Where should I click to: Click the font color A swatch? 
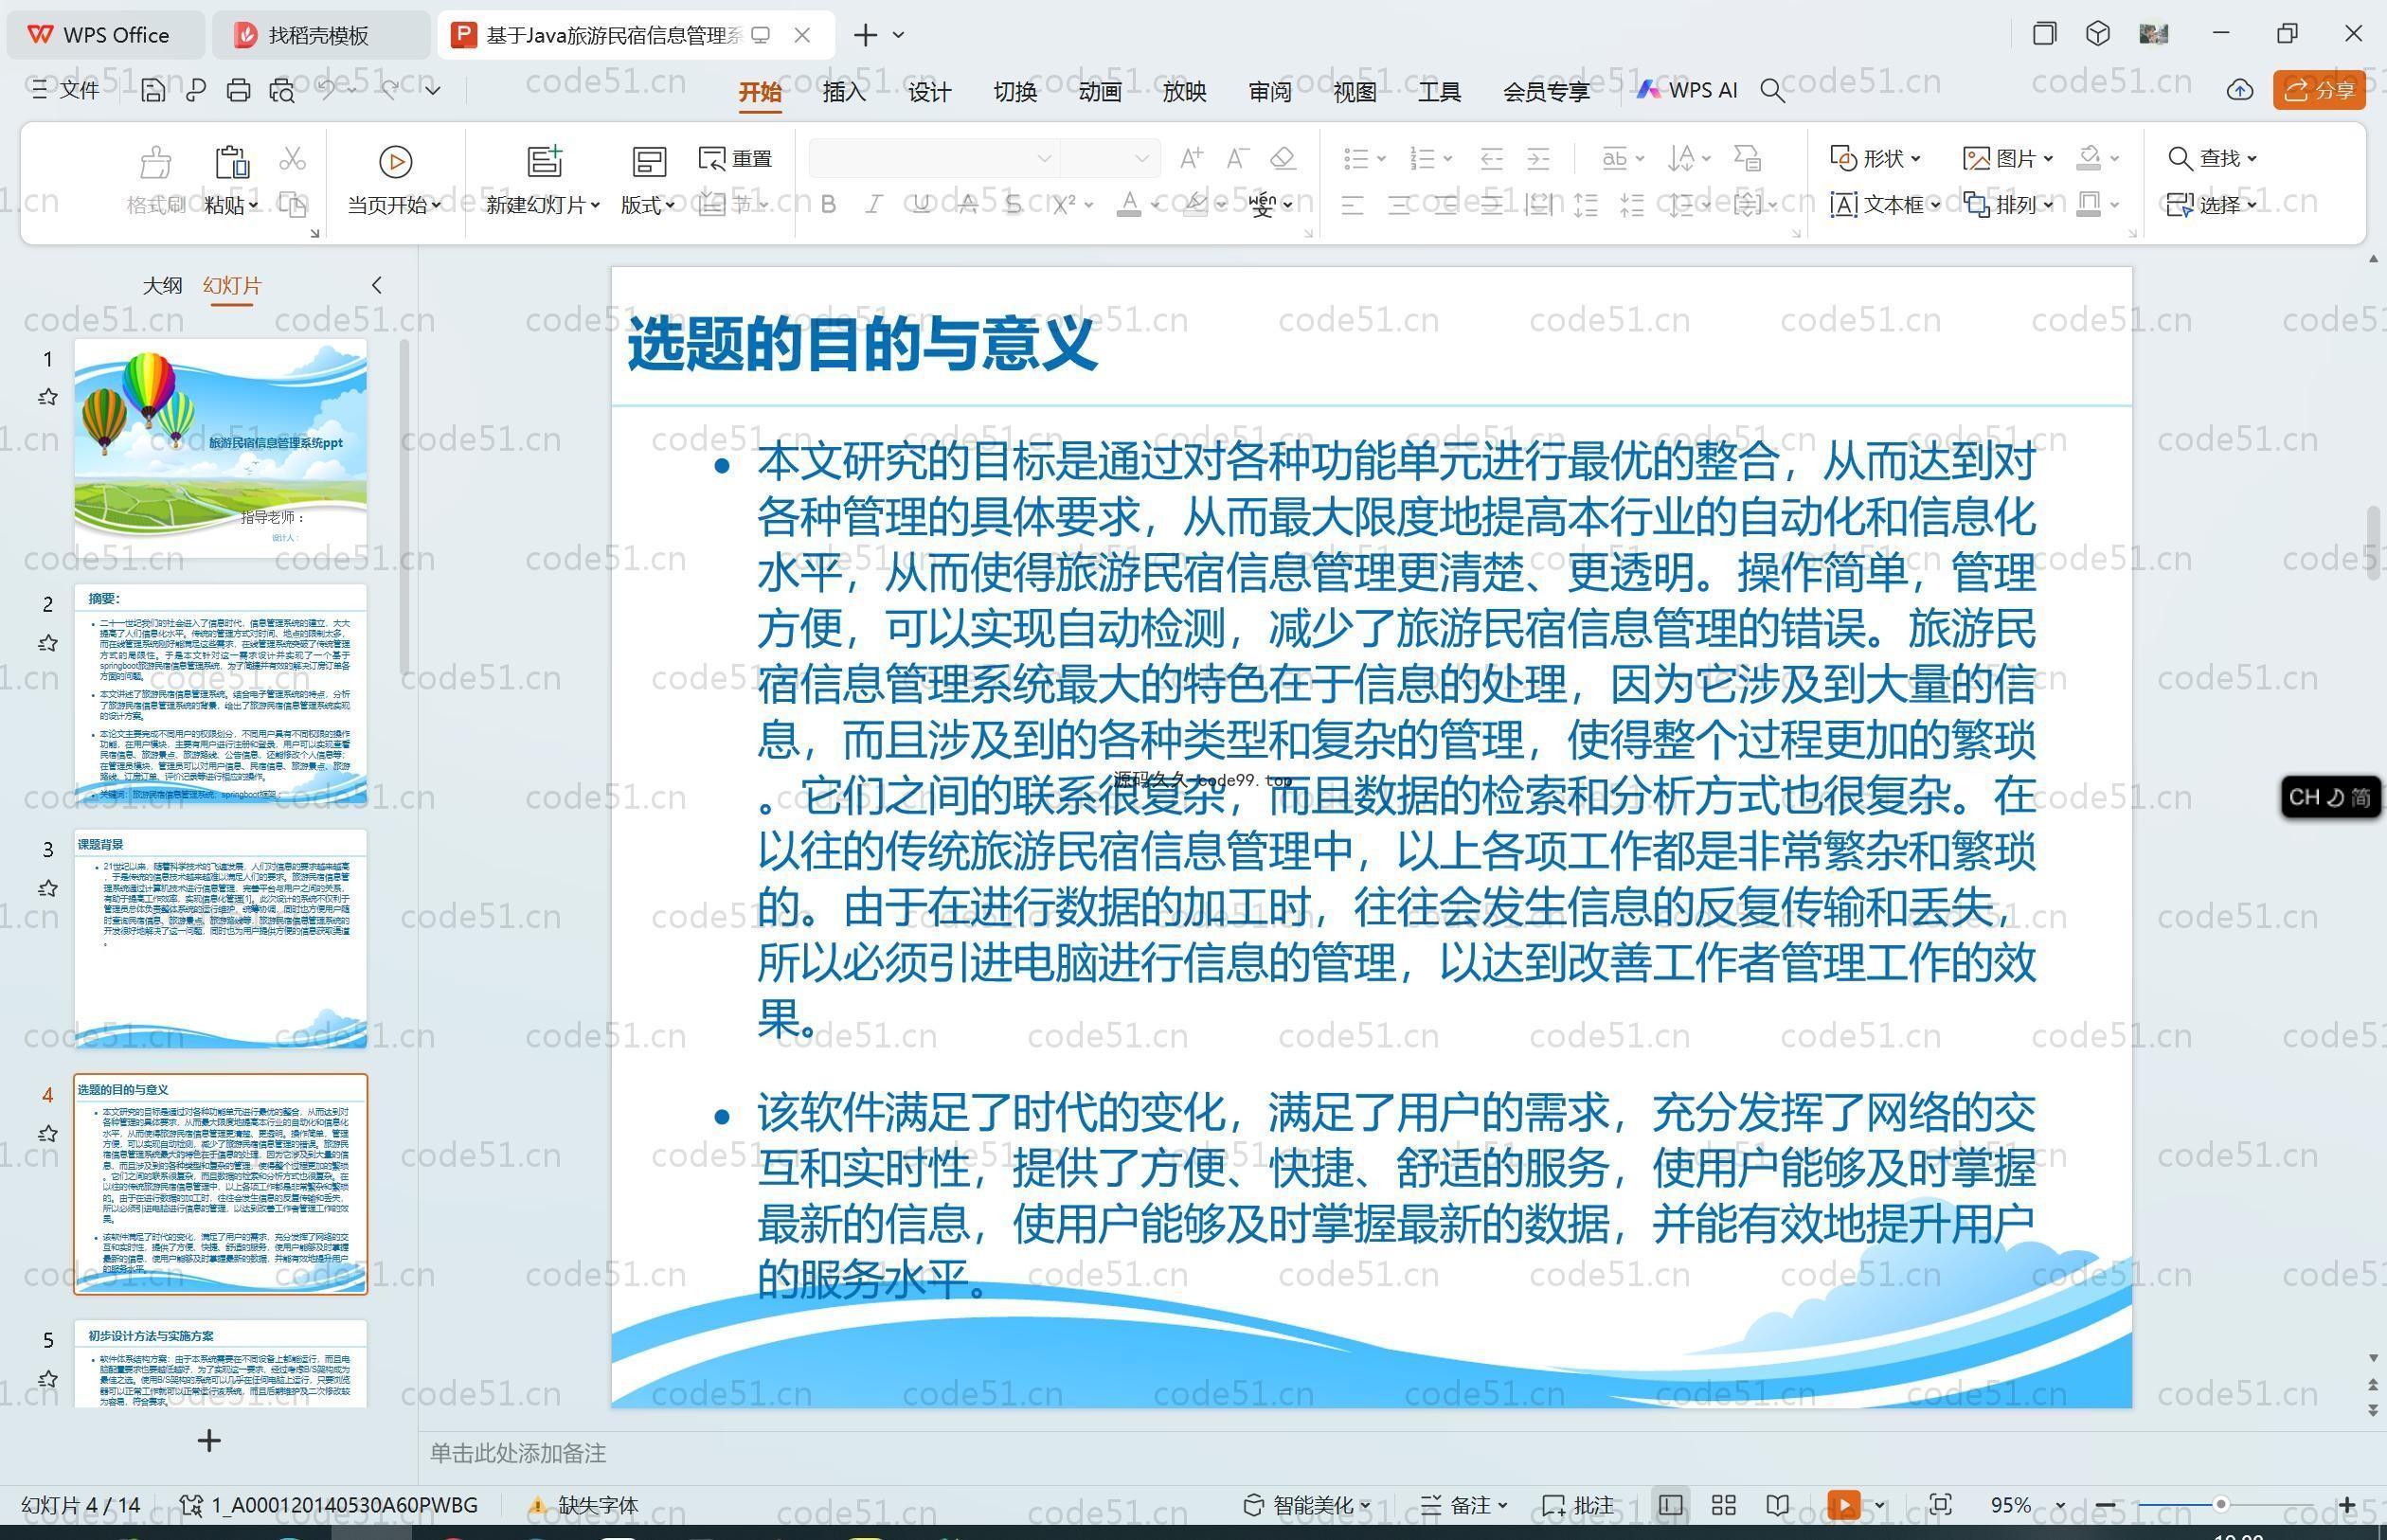tap(1129, 205)
